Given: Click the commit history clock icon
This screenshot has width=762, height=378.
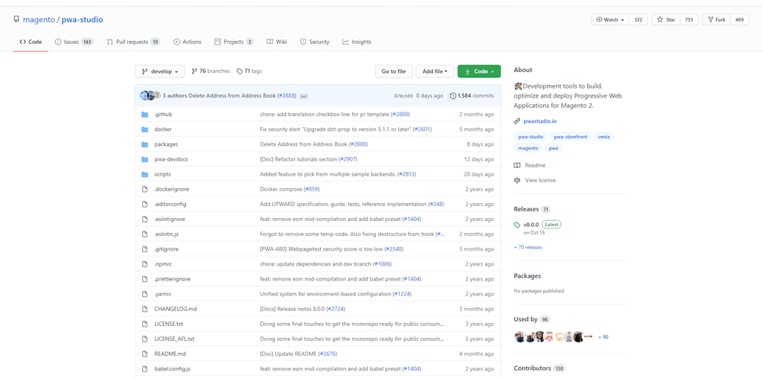Looking at the screenshot, I should tap(453, 96).
